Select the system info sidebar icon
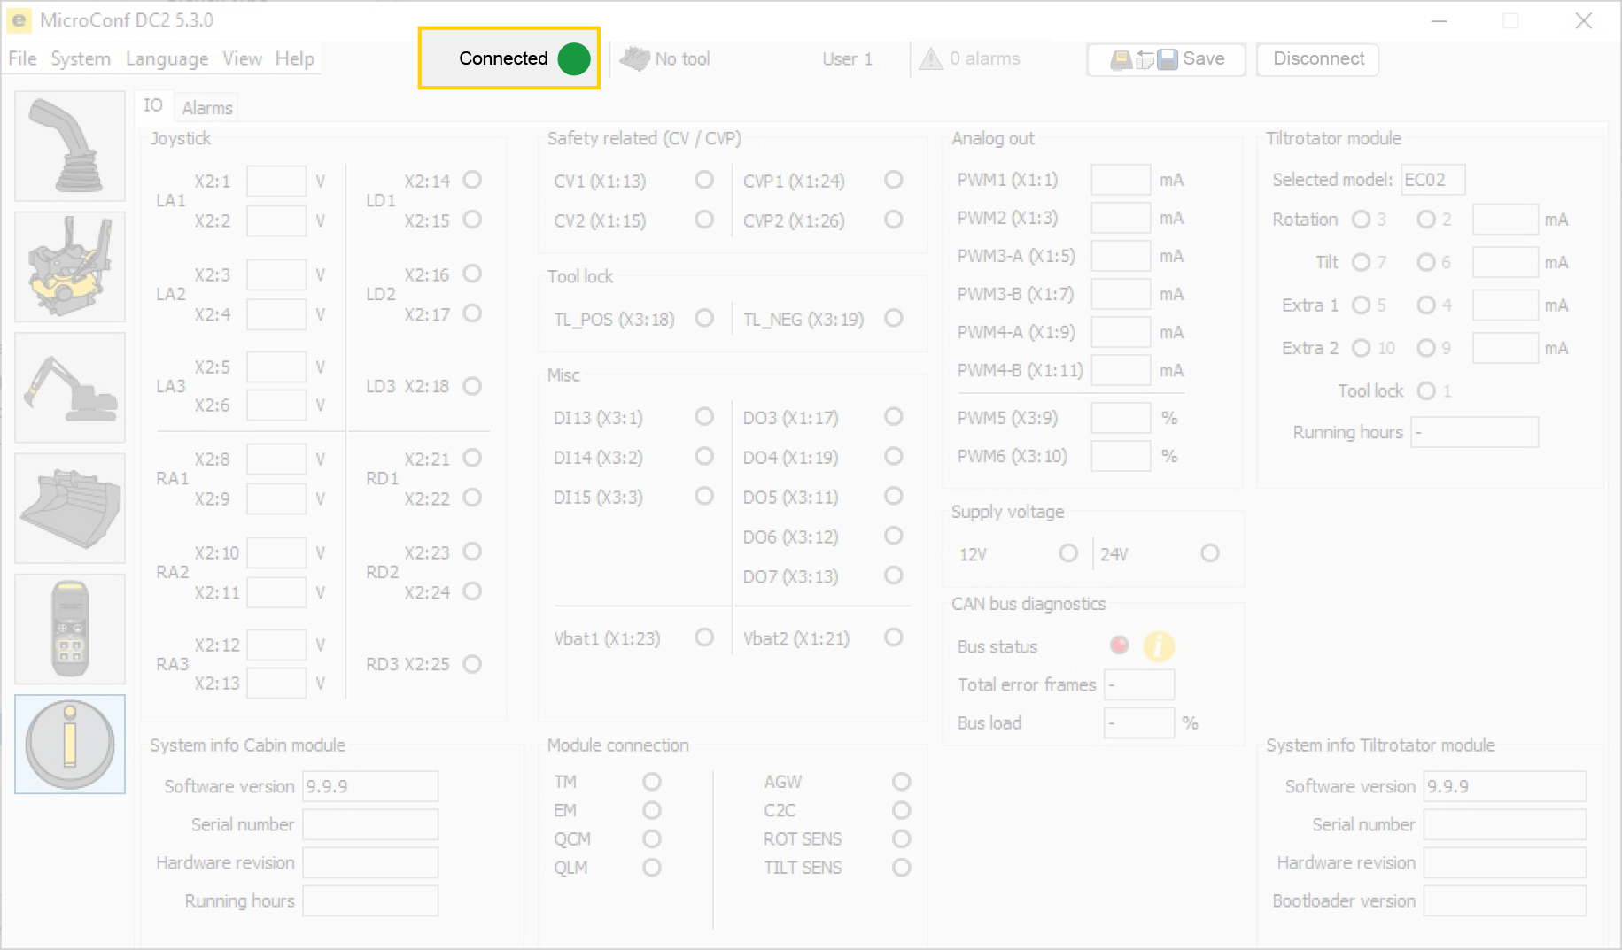This screenshot has height=950, width=1622. 70,745
